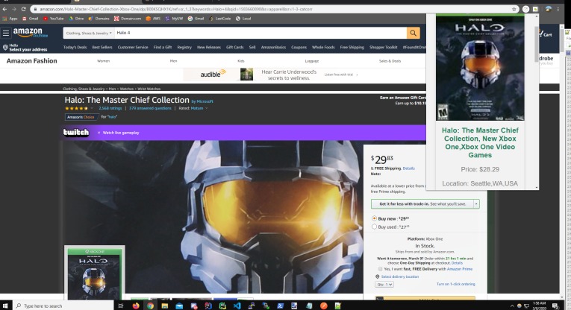The width and height of the screenshot is (571, 310).
Task: Open the Gift Cards nav item
Action: (235, 47)
